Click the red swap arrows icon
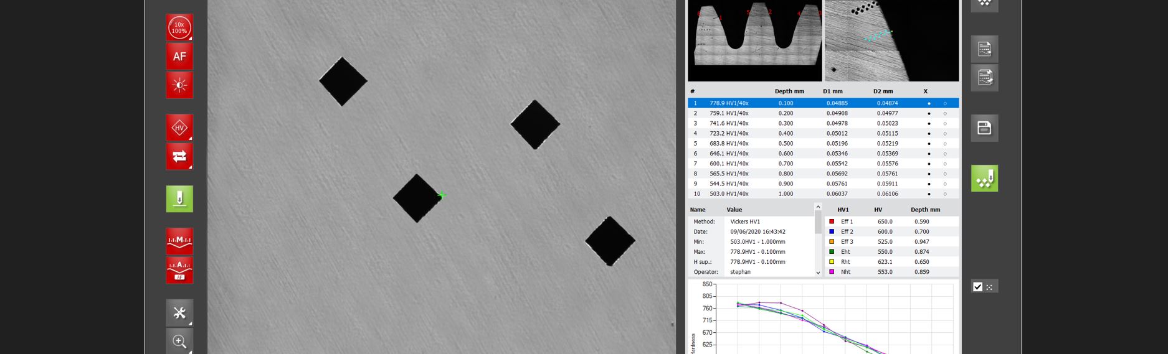The height and width of the screenshot is (354, 1168). point(179,157)
